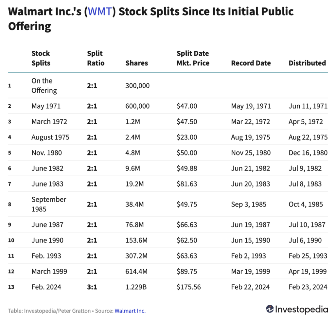
Task: Click the $175.56 market price cell
Action: 189,287
